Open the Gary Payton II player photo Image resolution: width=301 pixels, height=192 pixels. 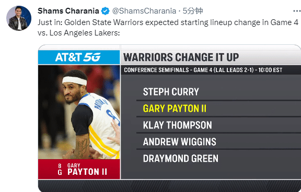79,112
